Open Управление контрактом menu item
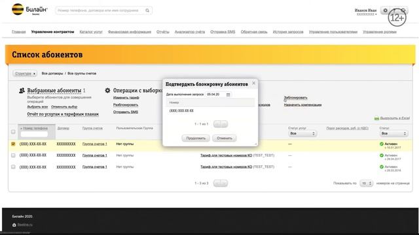Viewport: 419px width, 235px height. click(52, 32)
